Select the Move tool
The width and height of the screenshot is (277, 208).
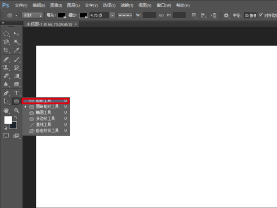tap(17, 33)
